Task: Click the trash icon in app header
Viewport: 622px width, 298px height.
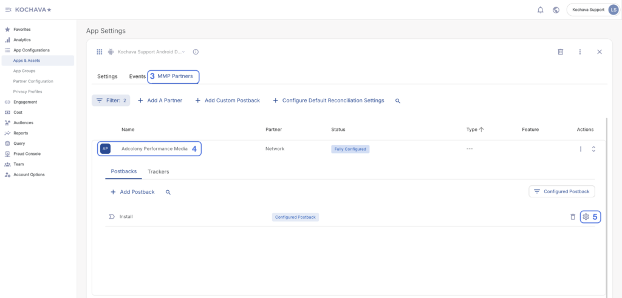Action: (560, 52)
